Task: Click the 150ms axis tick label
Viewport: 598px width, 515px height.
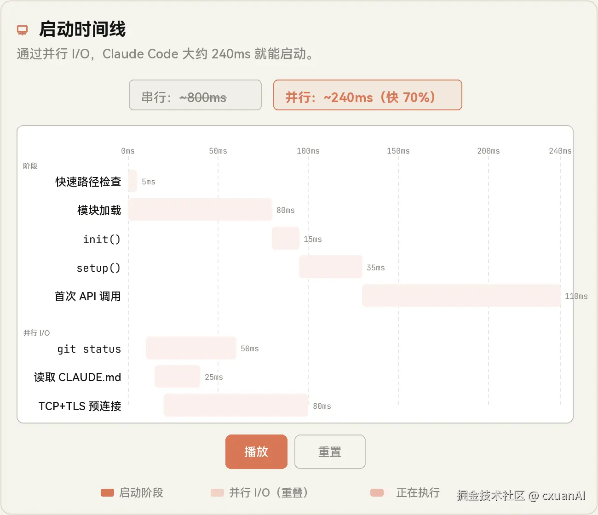Action: (x=398, y=151)
